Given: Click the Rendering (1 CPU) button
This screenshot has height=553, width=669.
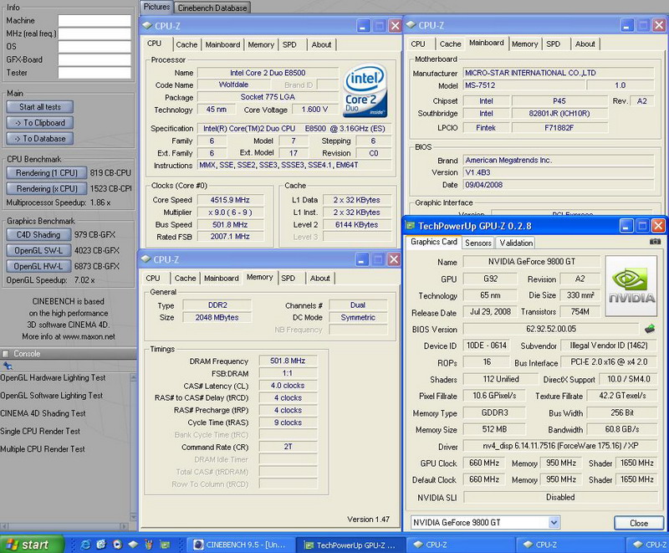Looking at the screenshot, I should [x=45, y=173].
